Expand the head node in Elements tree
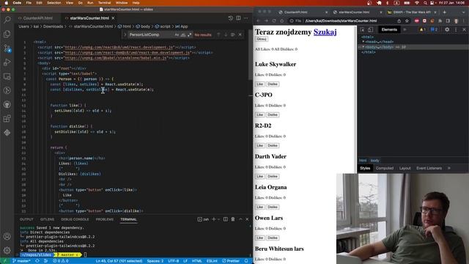The width and height of the screenshot is (469, 264). 363,42
